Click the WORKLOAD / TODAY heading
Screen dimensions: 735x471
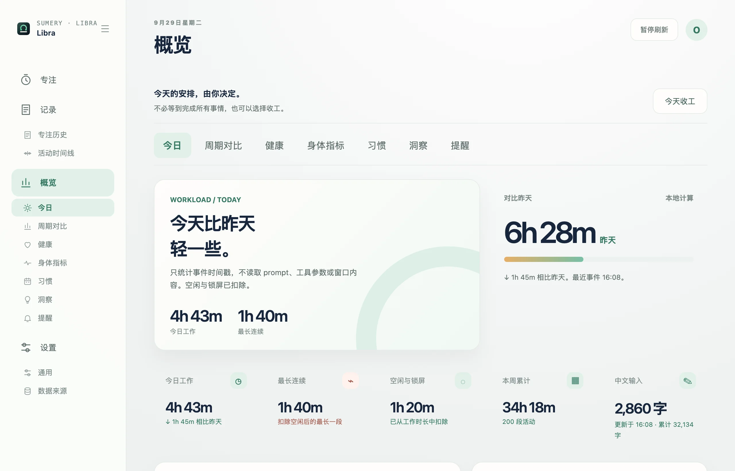(x=206, y=200)
